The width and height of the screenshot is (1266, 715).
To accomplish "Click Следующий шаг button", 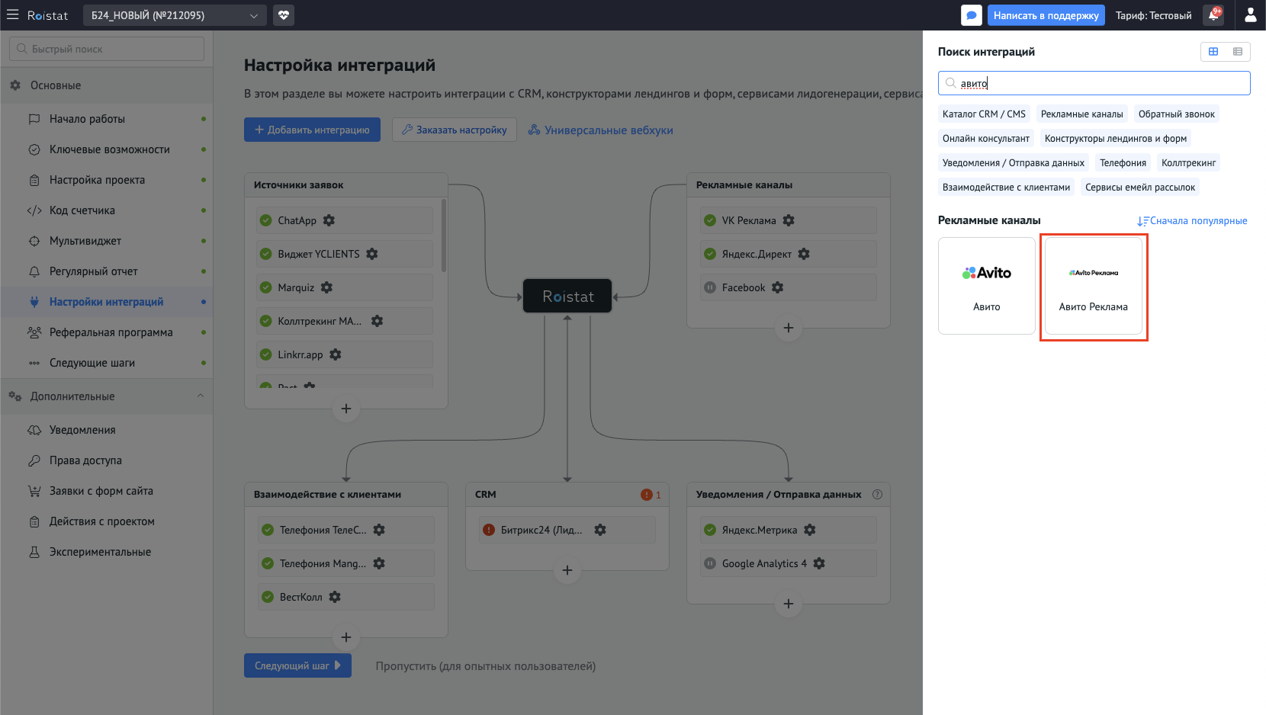I will [x=297, y=665].
